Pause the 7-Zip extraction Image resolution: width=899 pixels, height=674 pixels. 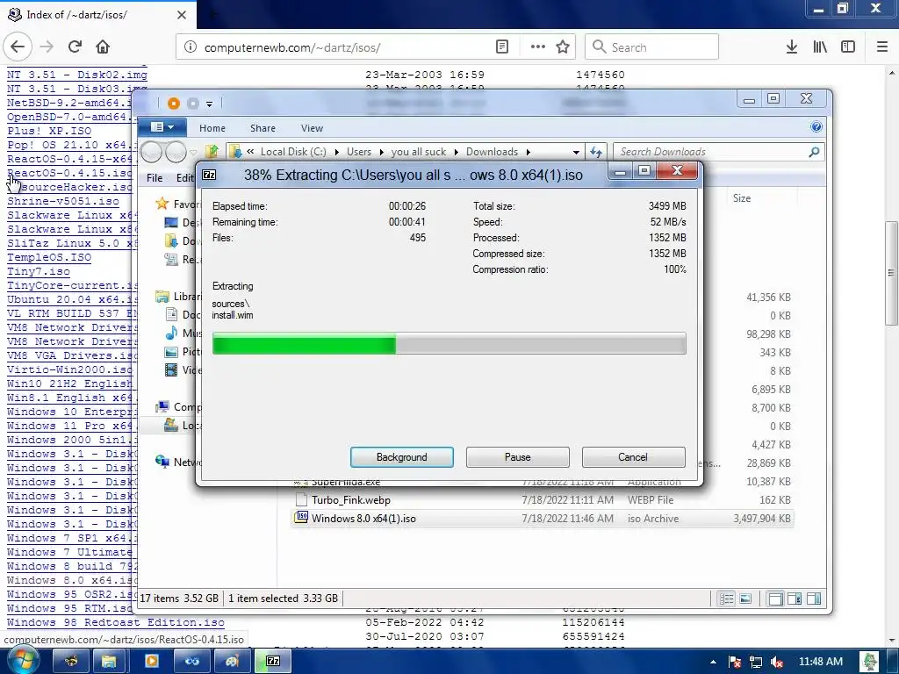[518, 456]
